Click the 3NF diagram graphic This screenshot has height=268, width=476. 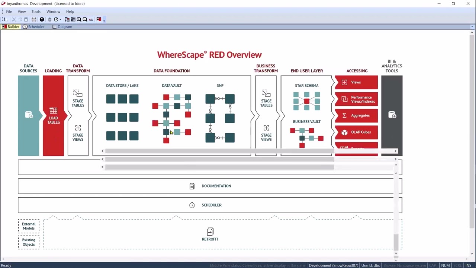click(220, 118)
